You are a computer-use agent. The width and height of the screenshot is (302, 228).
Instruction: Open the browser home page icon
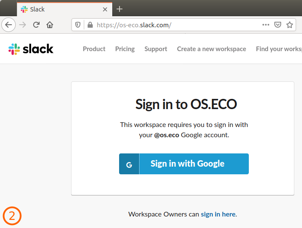tap(50, 25)
